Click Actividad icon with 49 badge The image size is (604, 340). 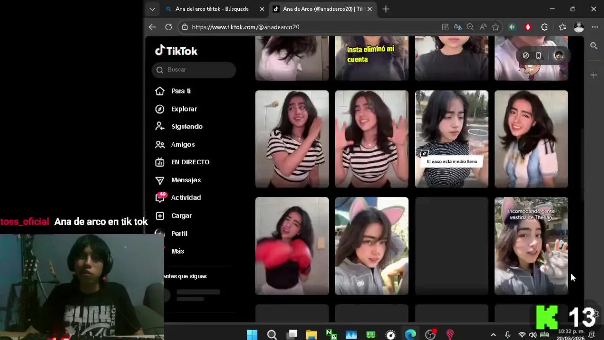pyautogui.click(x=160, y=197)
